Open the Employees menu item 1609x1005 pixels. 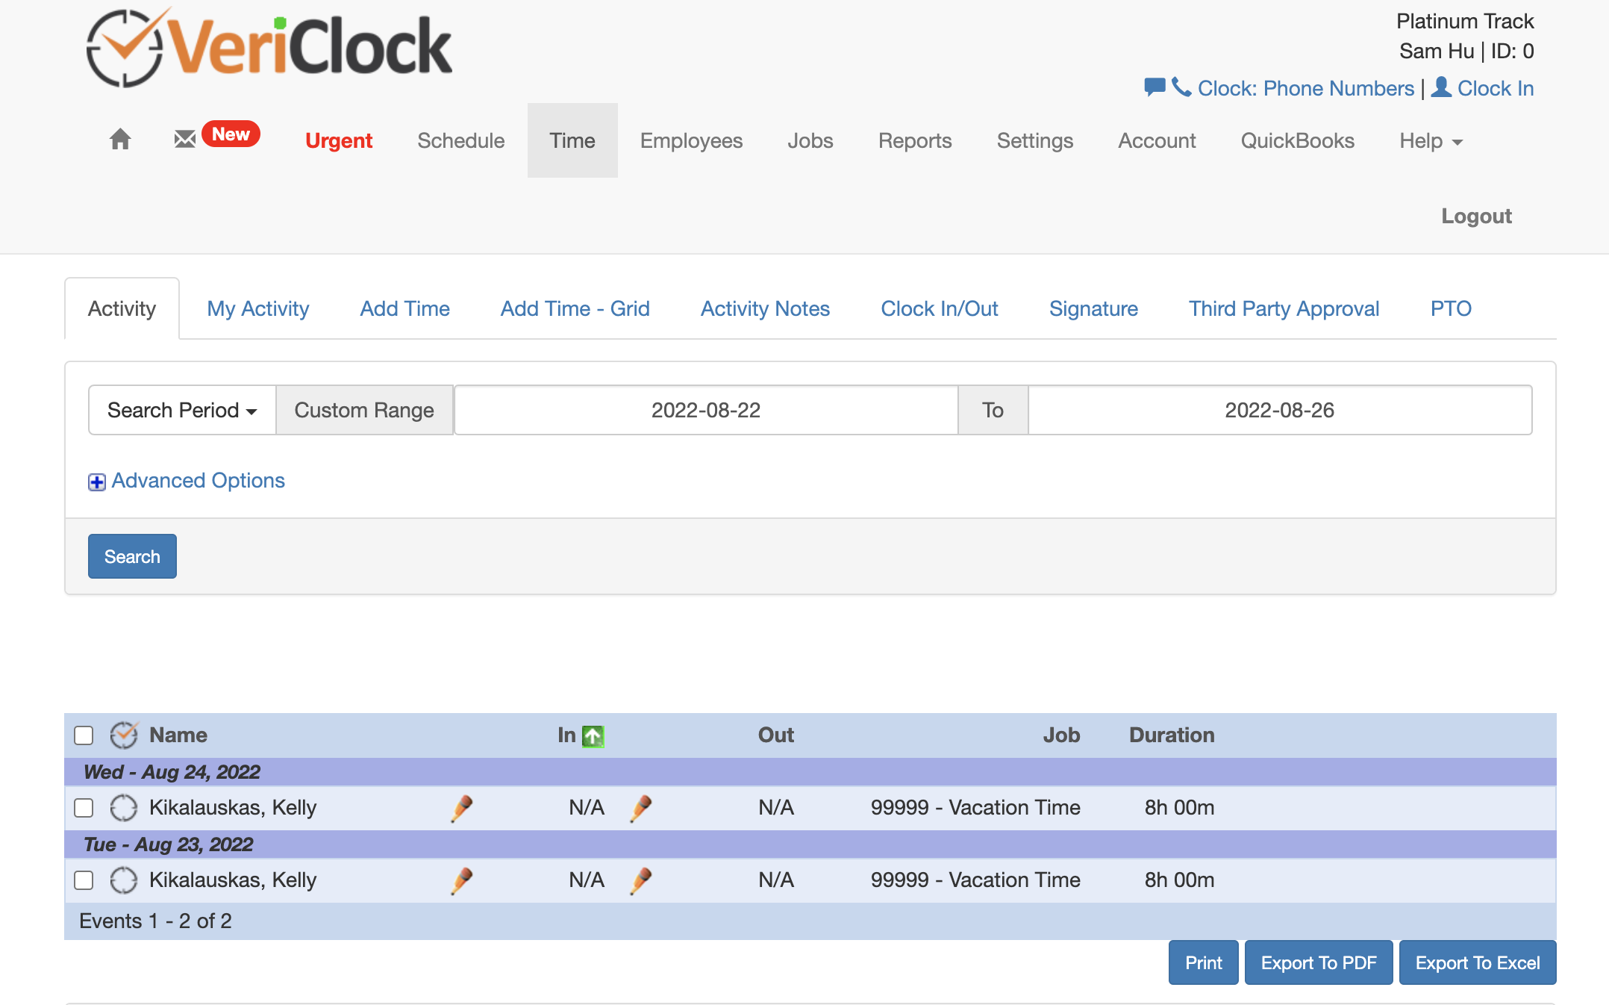[x=691, y=140]
